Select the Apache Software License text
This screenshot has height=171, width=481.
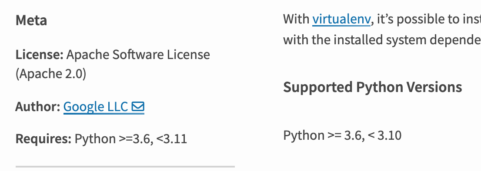(x=138, y=55)
